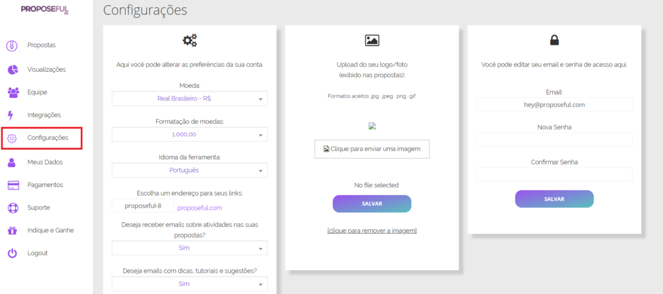
Task: Click 'Clique para enviar uma imagem' upload box
Action: point(372,149)
